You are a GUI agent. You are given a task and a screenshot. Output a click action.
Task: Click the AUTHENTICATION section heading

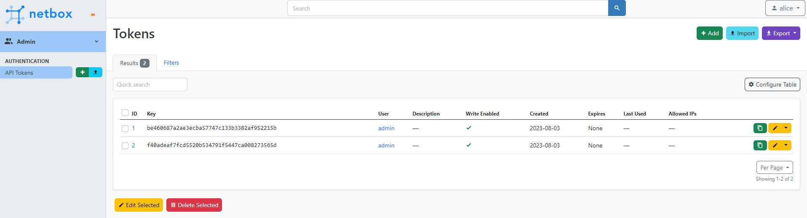[27, 61]
